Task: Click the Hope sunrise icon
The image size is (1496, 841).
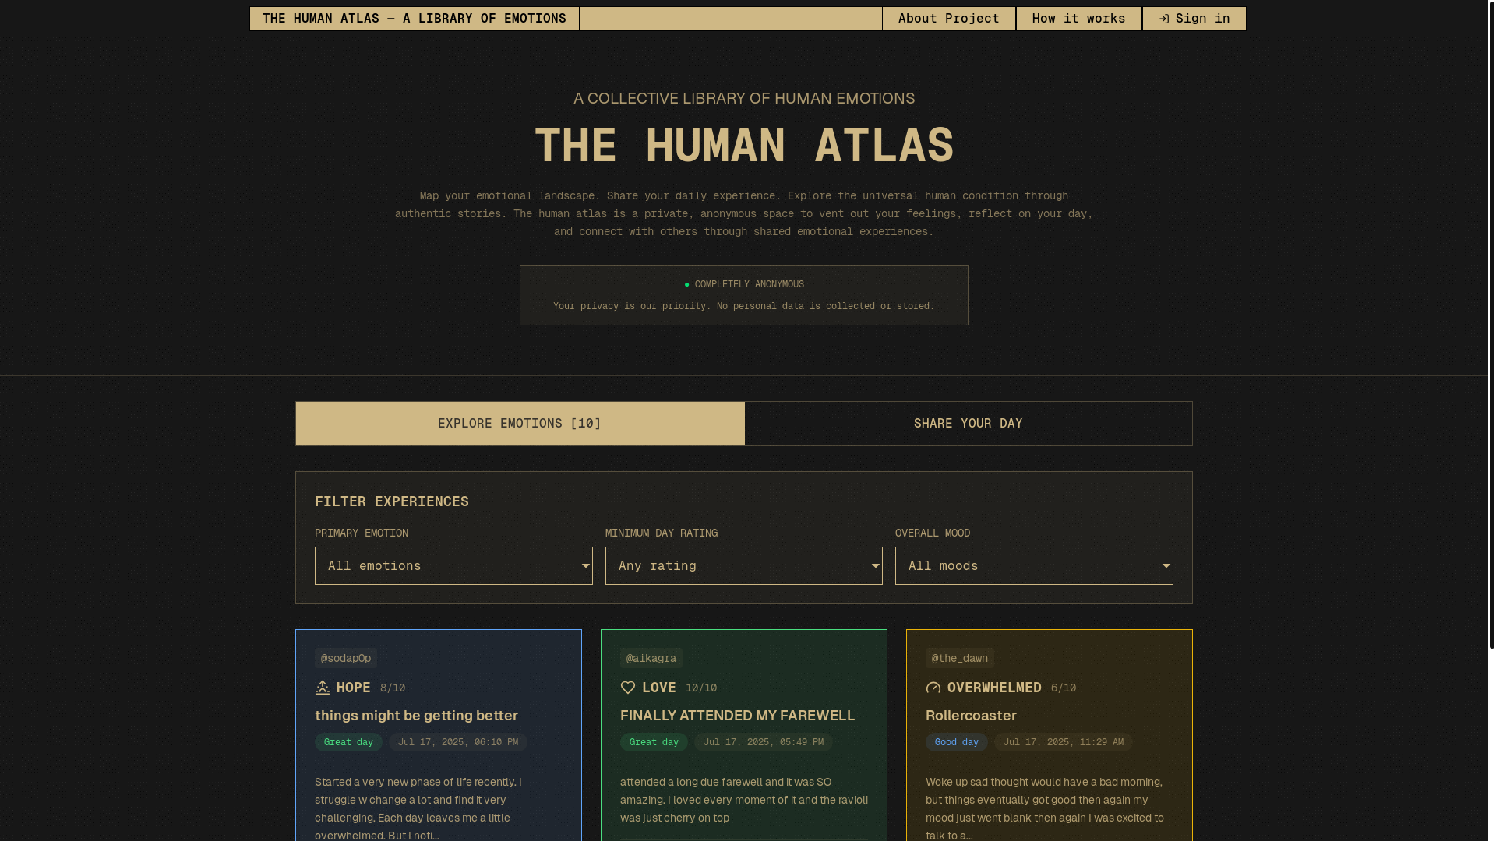Action: click(323, 688)
